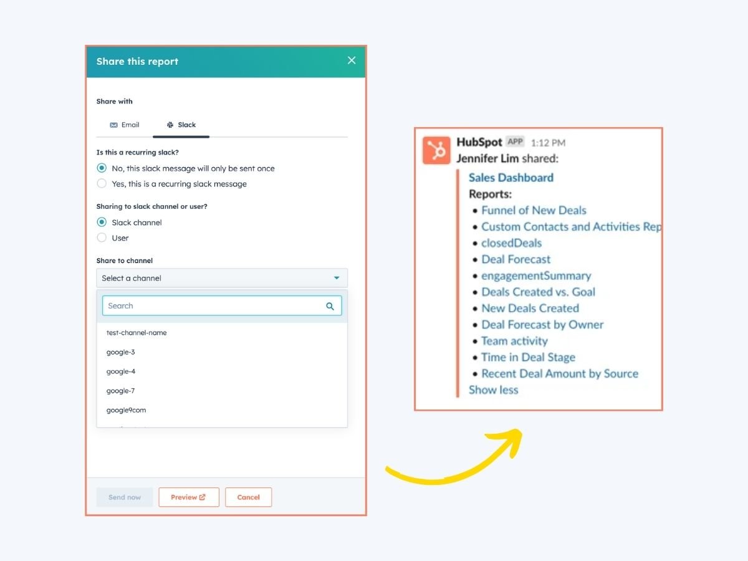Click the HubSpot app avatar icon
The height and width of the screenshot is (561, 748).
pos(436,150)
